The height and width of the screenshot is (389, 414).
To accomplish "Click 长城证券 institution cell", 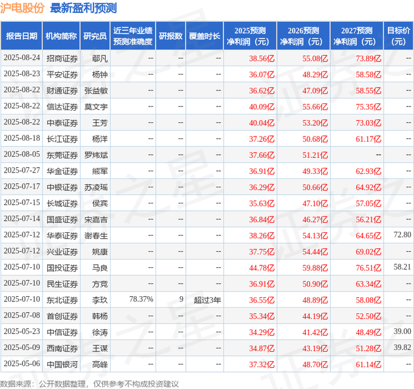I will pyautogui.click(x=62, y=203).
